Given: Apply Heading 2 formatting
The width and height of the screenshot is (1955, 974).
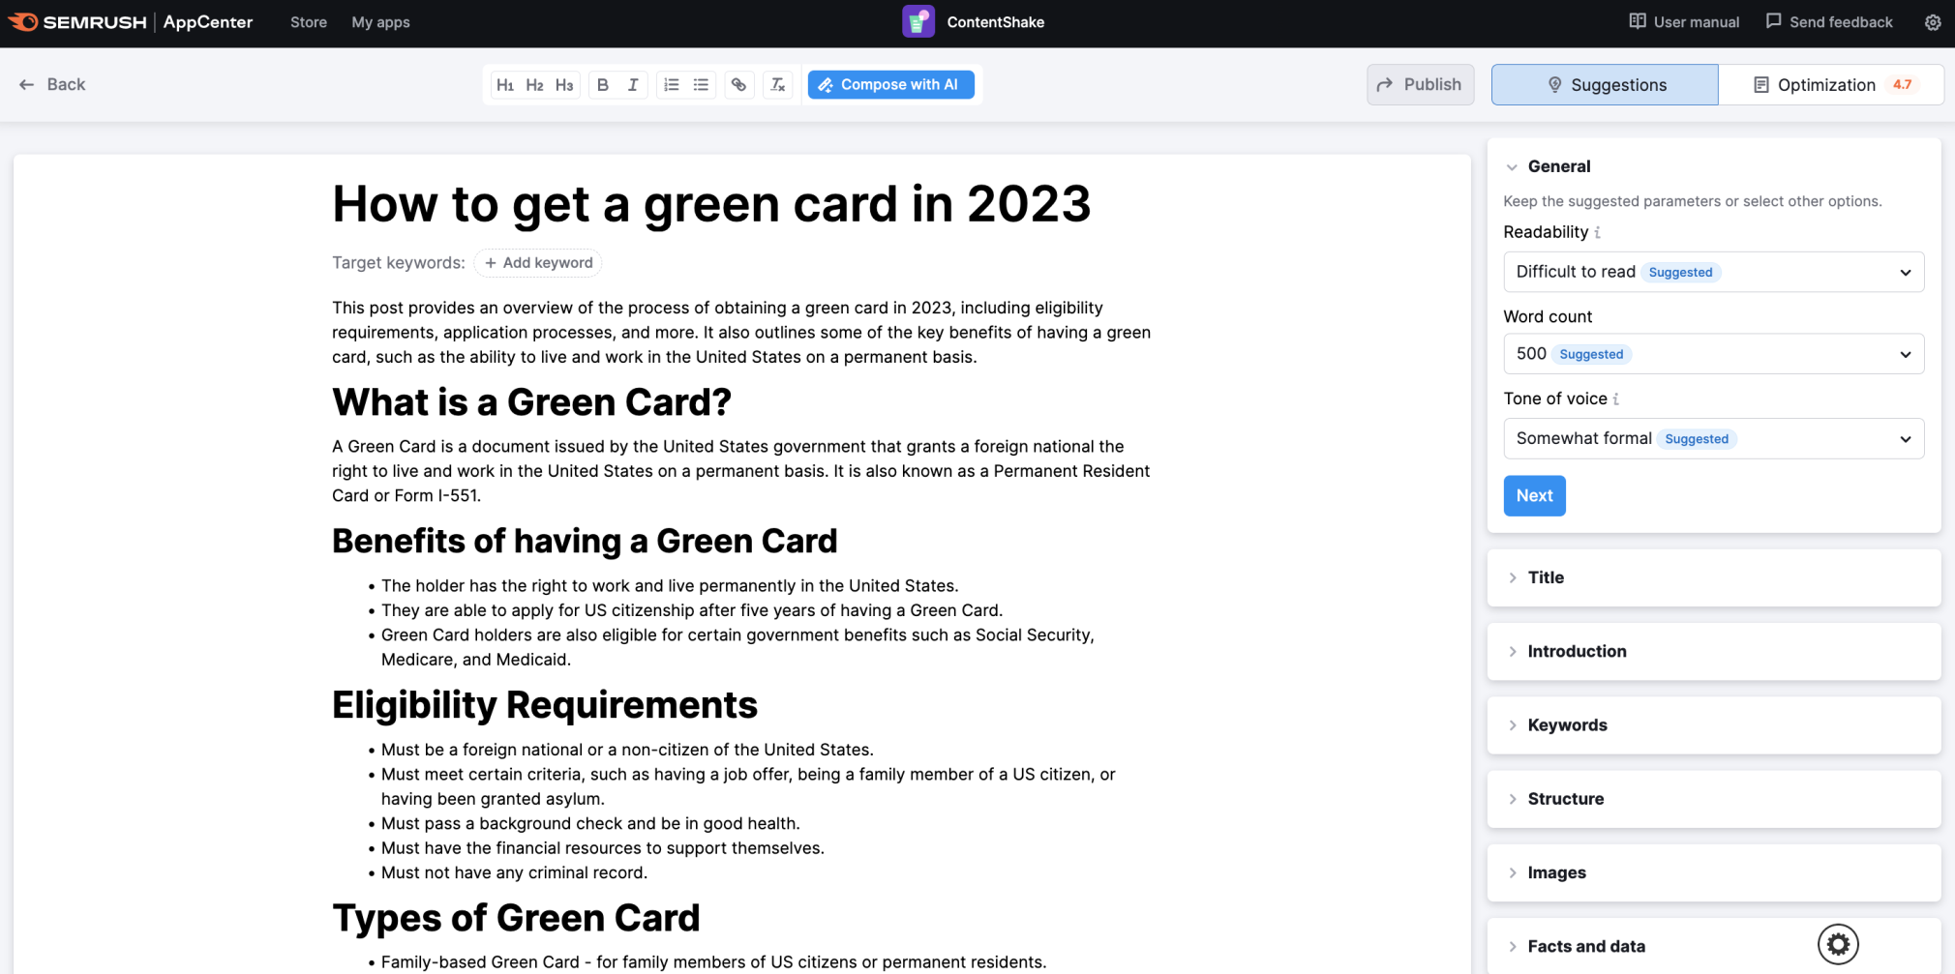Looking at the screenshot, I should pos(534,85).
